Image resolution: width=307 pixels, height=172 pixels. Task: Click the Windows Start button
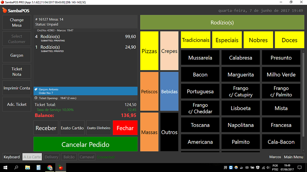click(x=5, y=168)
